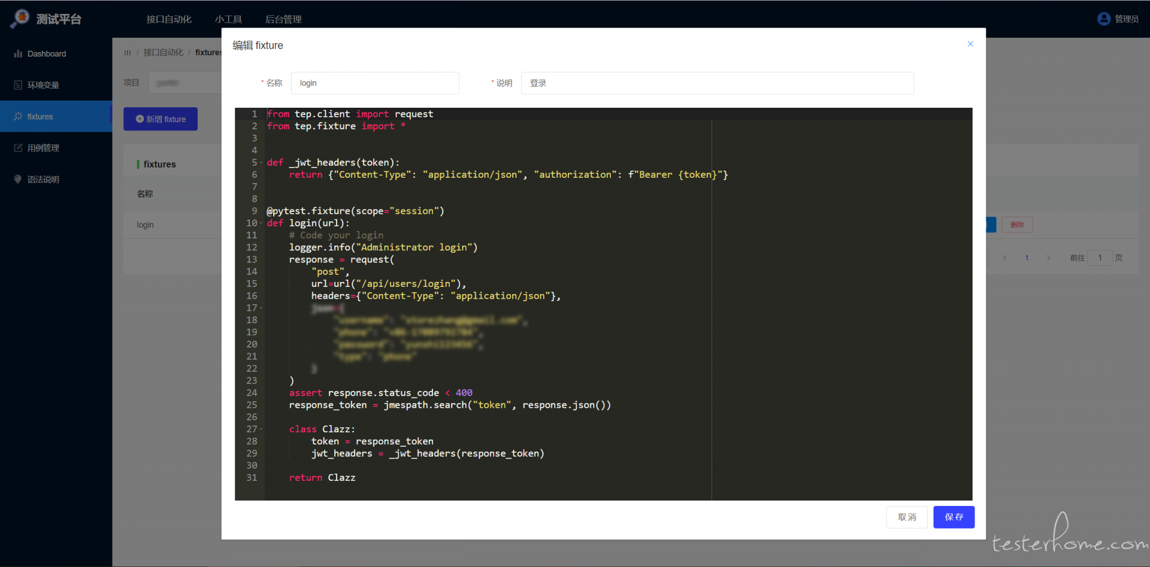Viewport: 1150px width, 567px height.
Task: Go to next page arrow in pagination
Action: coord(1048,258)
